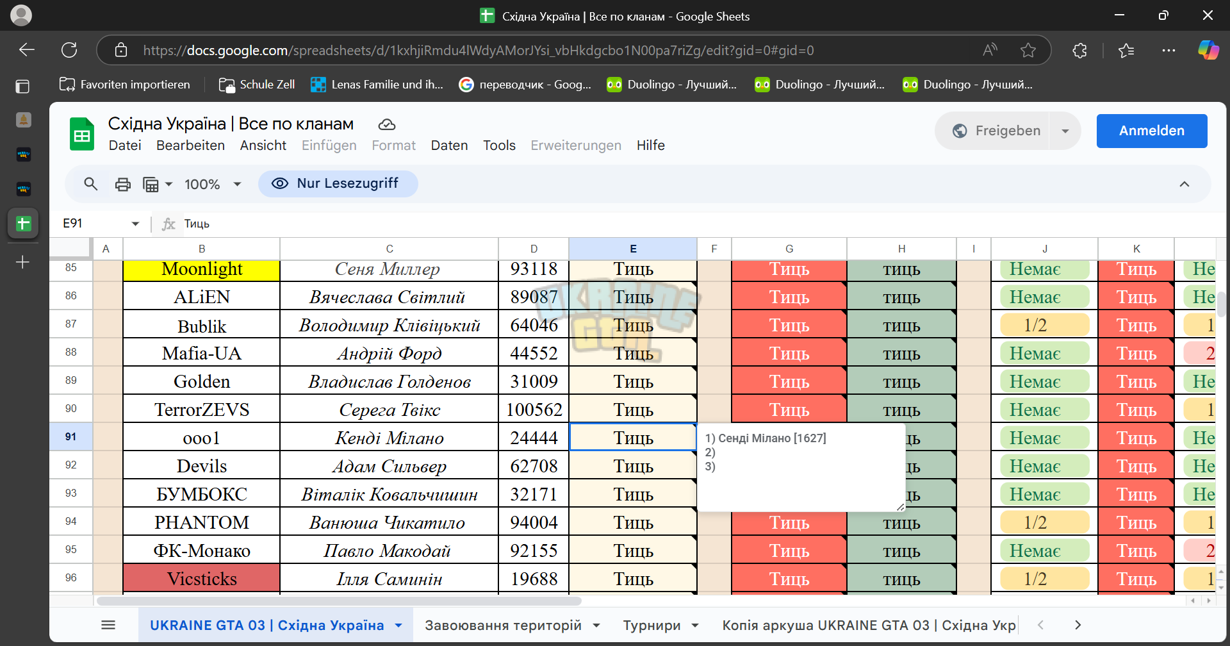Viewport: 1230px width, 646px height.
Task: Open search magnifier in toolbar
Action: click(x=91, y=184)
